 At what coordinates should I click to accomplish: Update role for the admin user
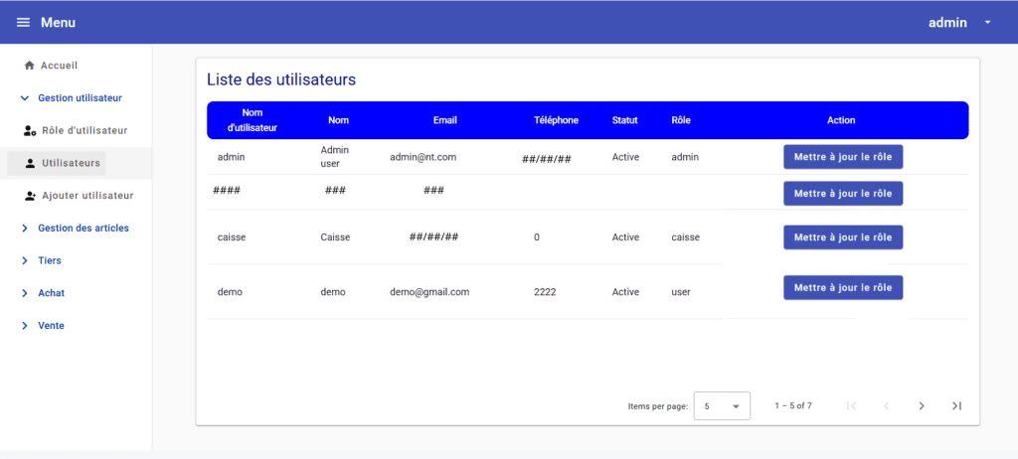843,157
